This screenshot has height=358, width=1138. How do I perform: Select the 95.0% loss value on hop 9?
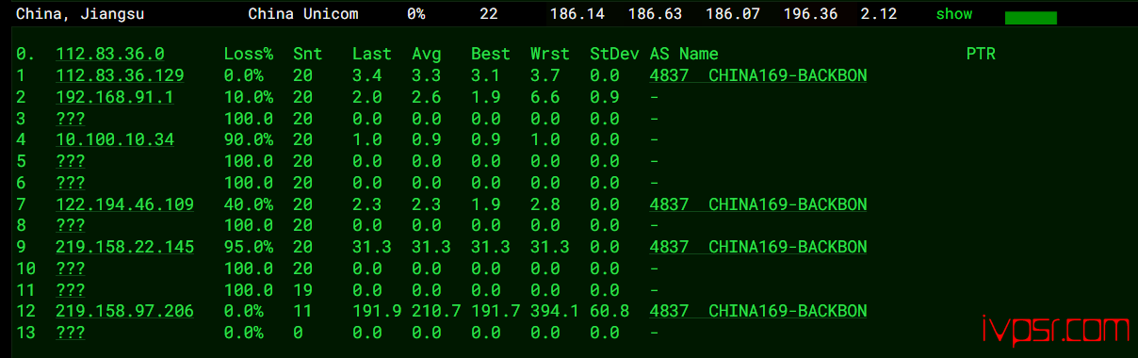(x=249, y=247)
